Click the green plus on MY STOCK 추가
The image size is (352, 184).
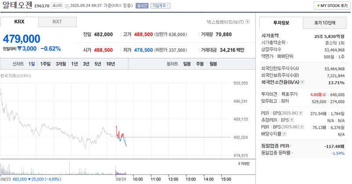click(318, 6)
